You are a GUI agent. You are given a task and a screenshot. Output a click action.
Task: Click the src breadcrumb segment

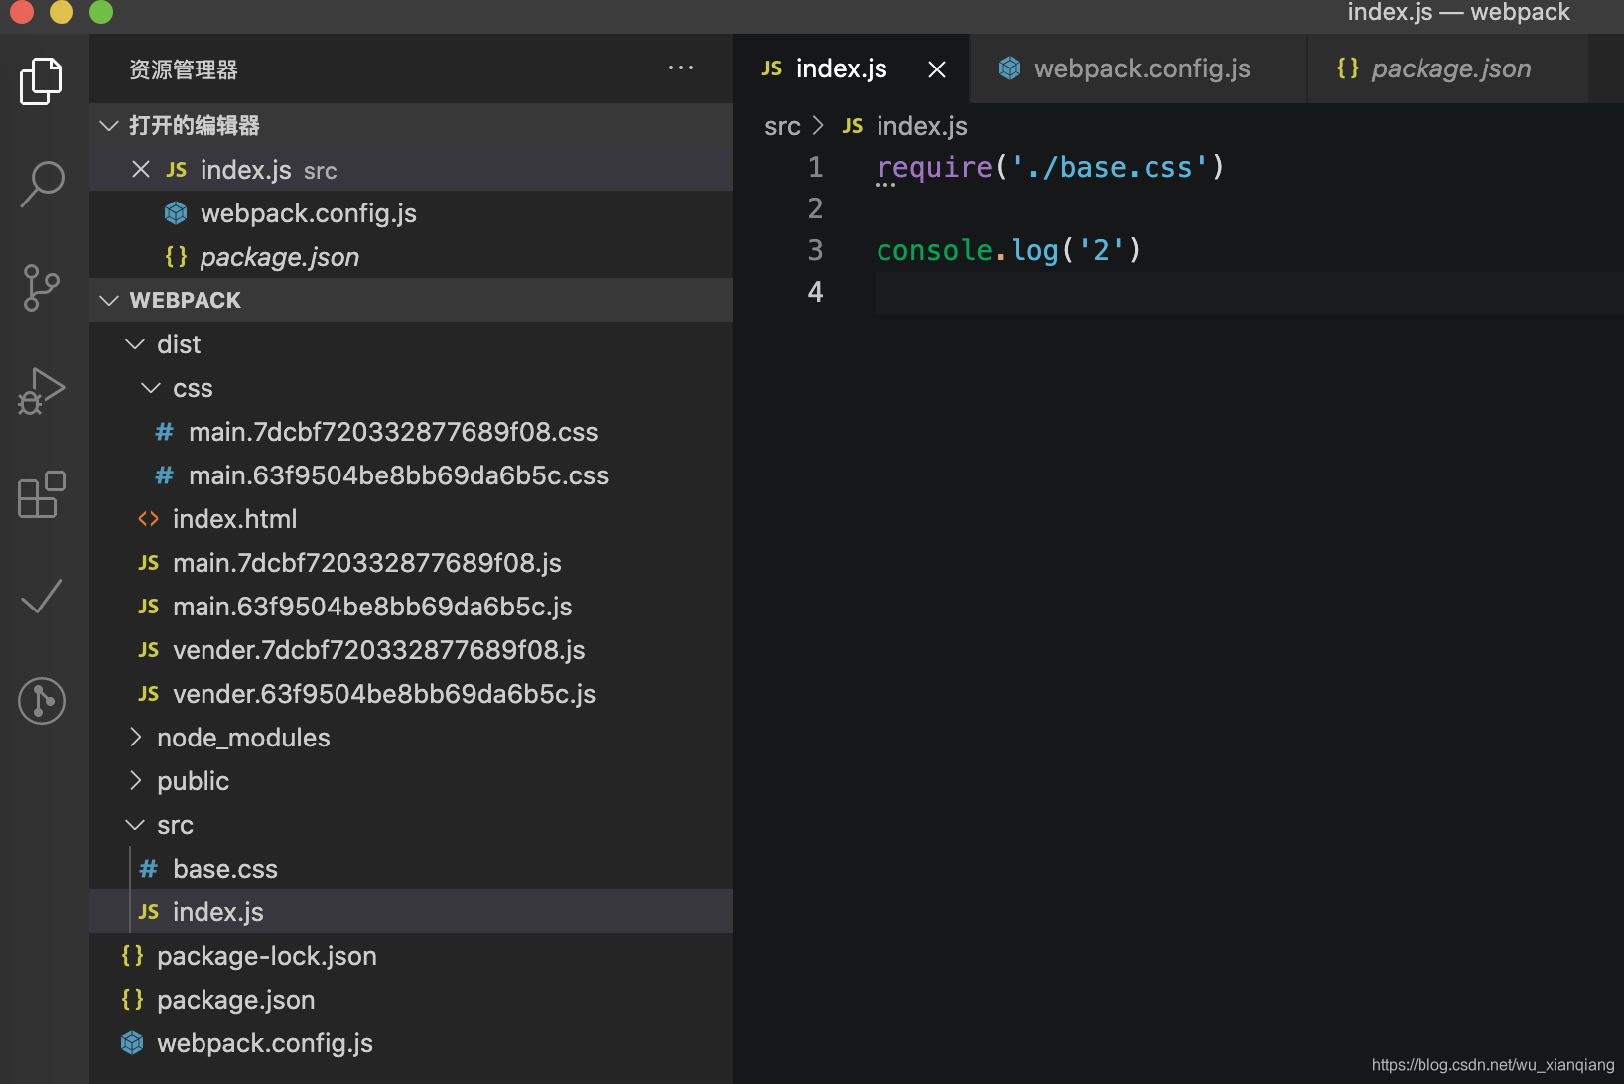point(782,126)
